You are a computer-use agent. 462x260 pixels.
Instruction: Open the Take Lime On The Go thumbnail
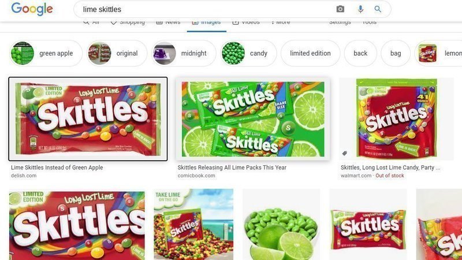click(193, 224)
